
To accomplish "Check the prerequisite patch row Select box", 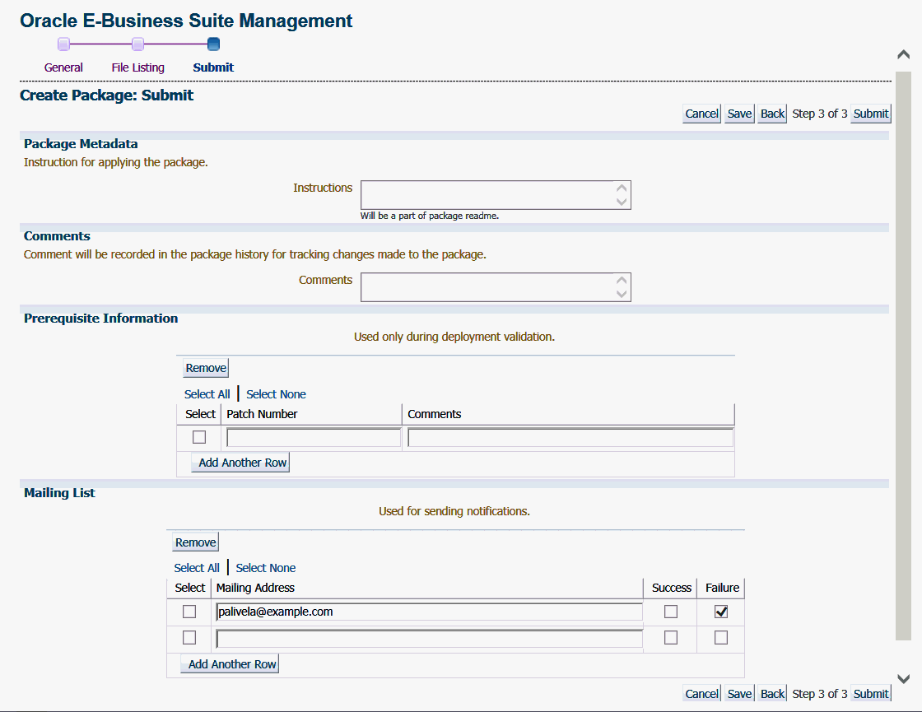I will (199, 437).
